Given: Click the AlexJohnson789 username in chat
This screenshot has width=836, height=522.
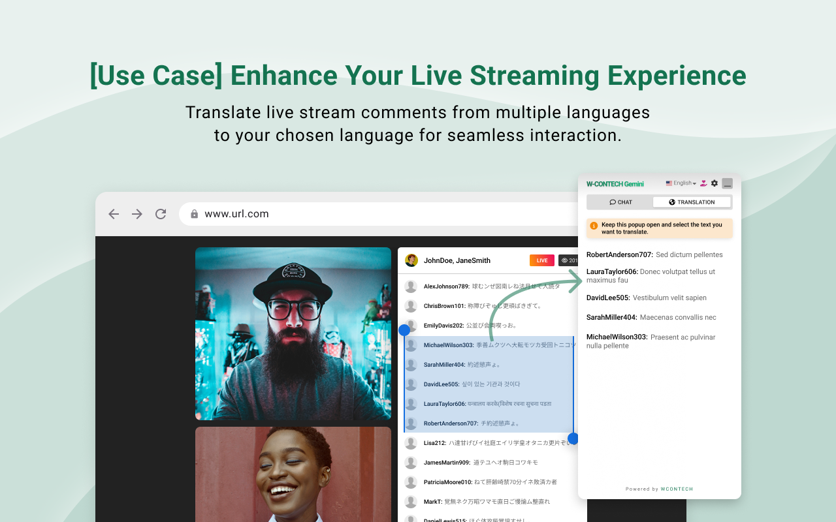Looking at the screenshot, I should click(x=447, y=286).
